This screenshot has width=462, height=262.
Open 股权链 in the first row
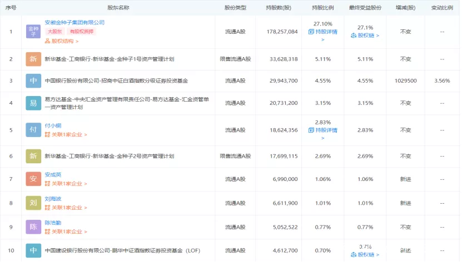point(365,36)
